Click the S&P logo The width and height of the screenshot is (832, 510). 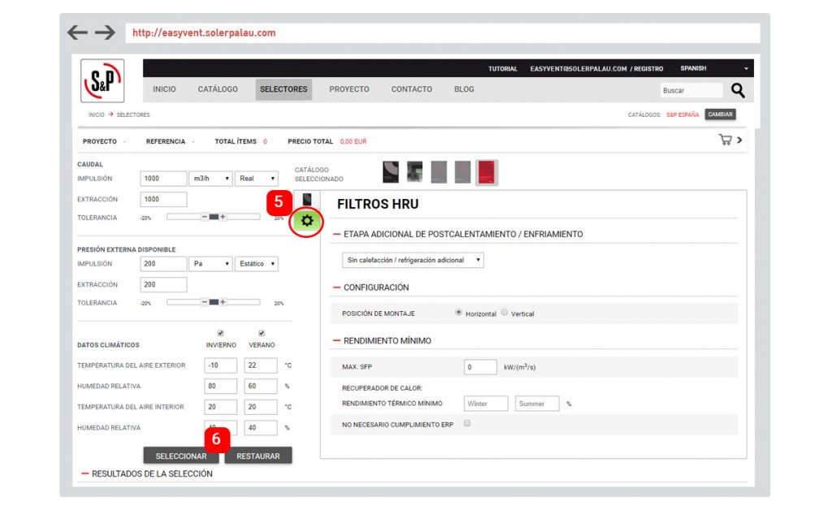102,80
